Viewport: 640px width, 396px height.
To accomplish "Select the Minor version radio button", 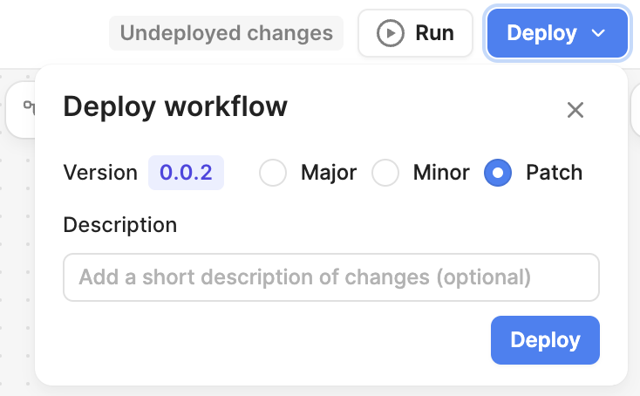I will (x=385, y=173).
